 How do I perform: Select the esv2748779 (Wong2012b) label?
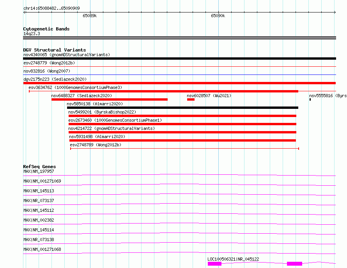[x=49, y=63]
